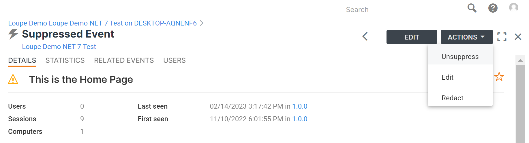Choose Unsuppress from the actions menu
The height and width of the screenshot is (143, 529).
(460, 57)
